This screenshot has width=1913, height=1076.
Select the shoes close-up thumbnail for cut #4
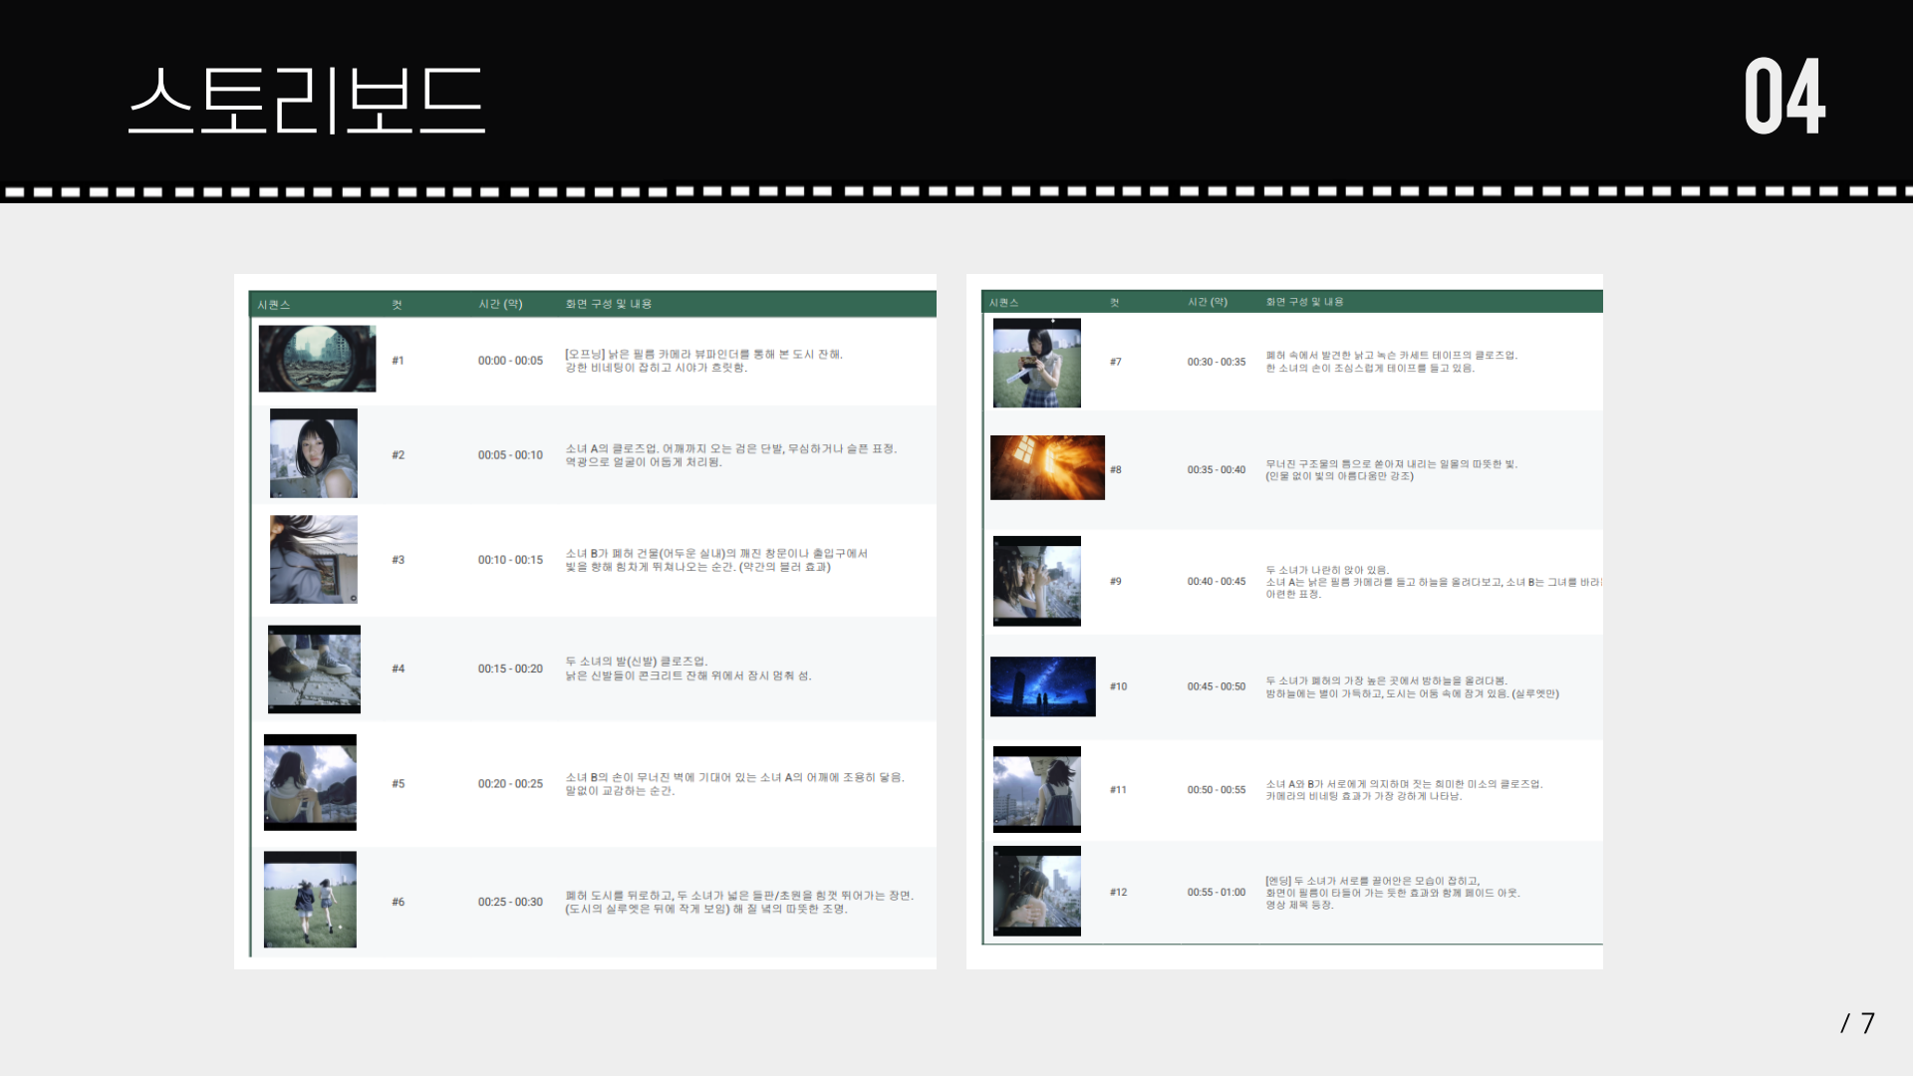(x=314, y=669)
